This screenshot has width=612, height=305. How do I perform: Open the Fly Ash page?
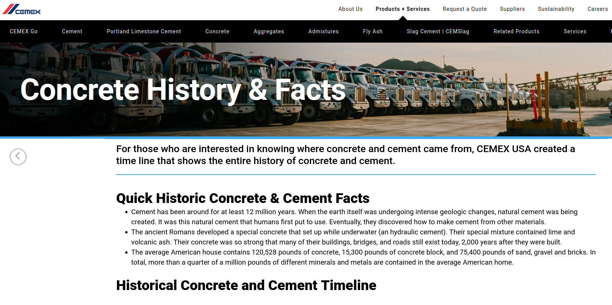click(373, 31)
